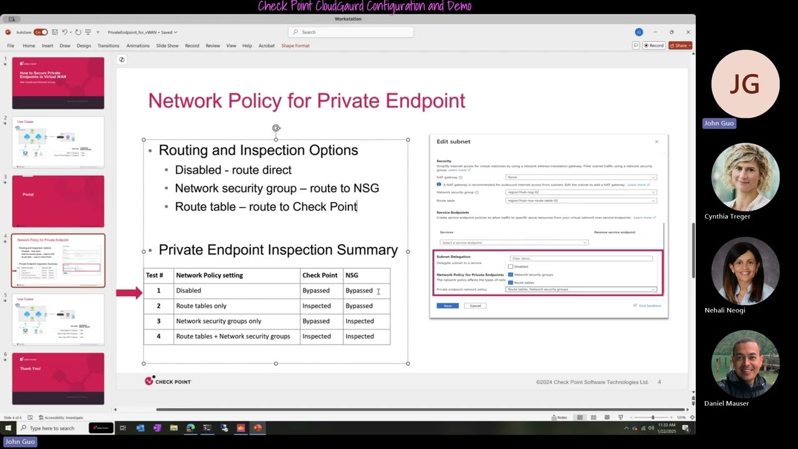Click the Copilot icon above the slide
This screenshot has height=449, width=798.
122,59
